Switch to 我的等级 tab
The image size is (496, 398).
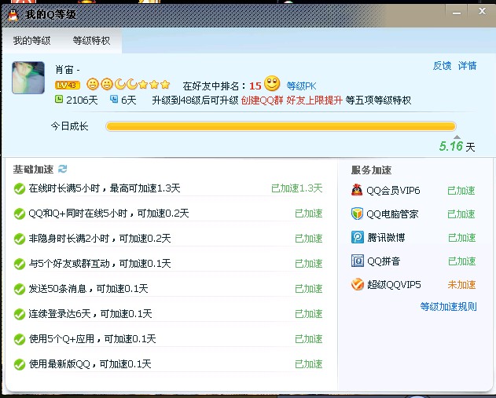pos(31,41)
